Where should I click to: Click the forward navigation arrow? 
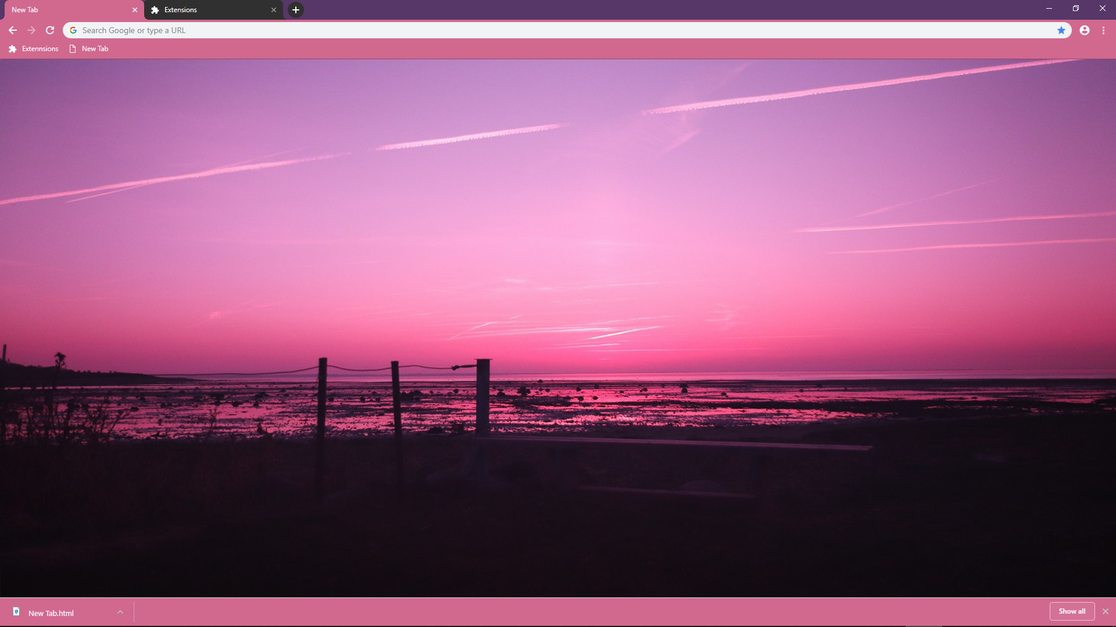tap(31, 30)
